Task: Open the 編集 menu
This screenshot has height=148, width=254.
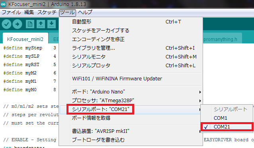Action: click(x=29, y=12)
